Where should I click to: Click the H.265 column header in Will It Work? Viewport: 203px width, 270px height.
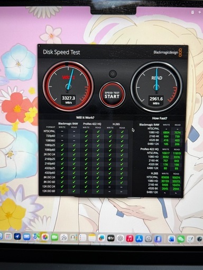click(x=116, y=124)
